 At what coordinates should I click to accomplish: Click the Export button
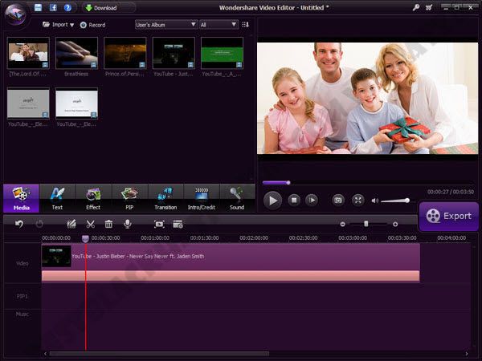point(449,217)
